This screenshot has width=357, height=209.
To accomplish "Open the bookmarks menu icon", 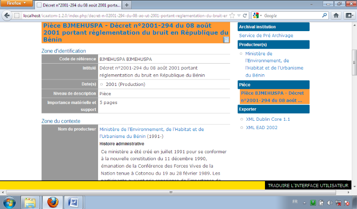I will 349,15.
